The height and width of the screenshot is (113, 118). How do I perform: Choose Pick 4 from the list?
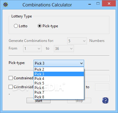point(59,79)
